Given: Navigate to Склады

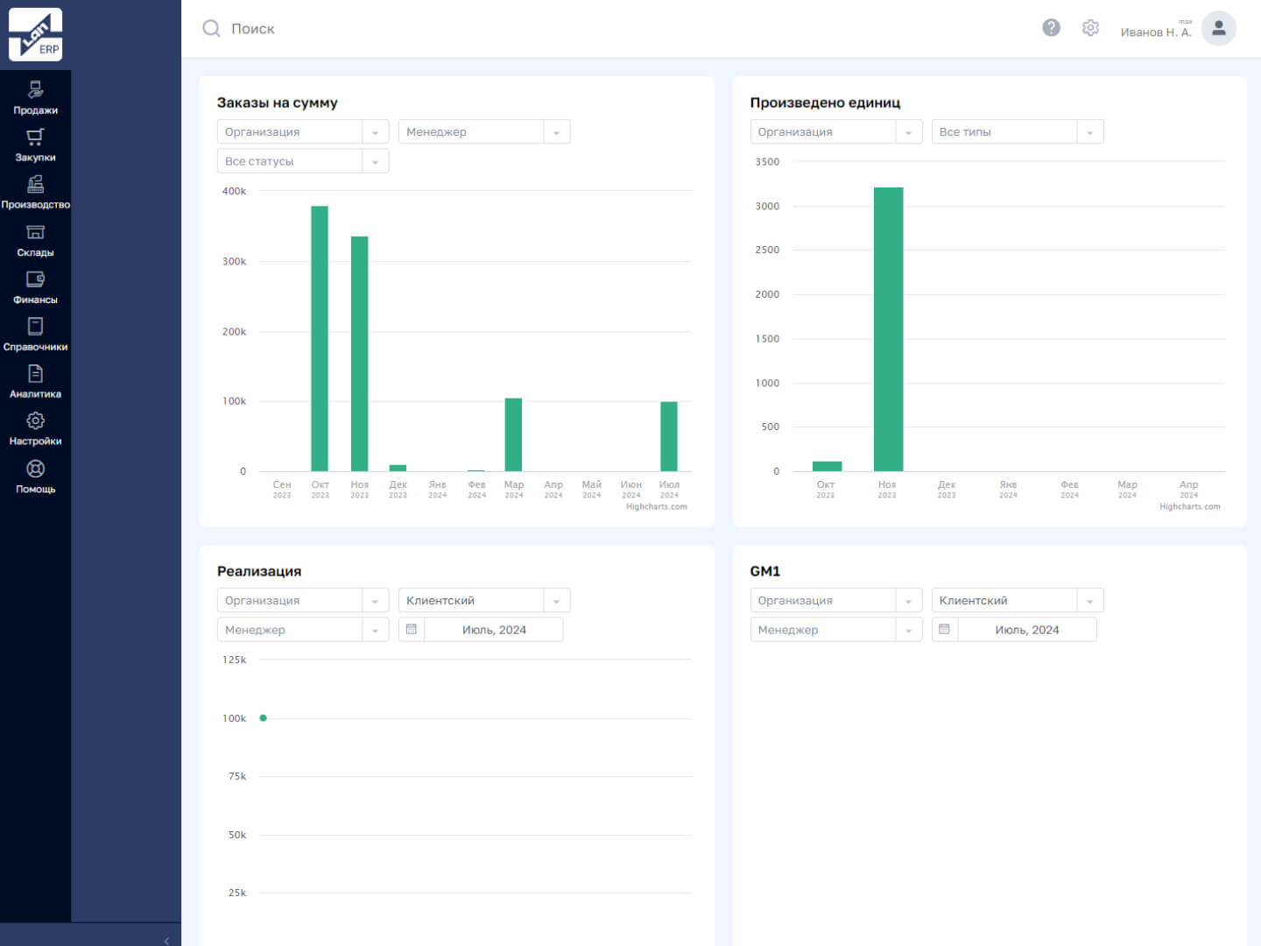Looking at the screenshot, I should 35,241.
